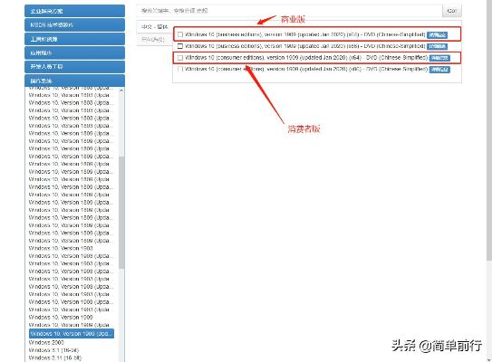Click the OS list scrollbar thumb
The height and width of the screenshot is (362, 492).
[x=121, y=212]
